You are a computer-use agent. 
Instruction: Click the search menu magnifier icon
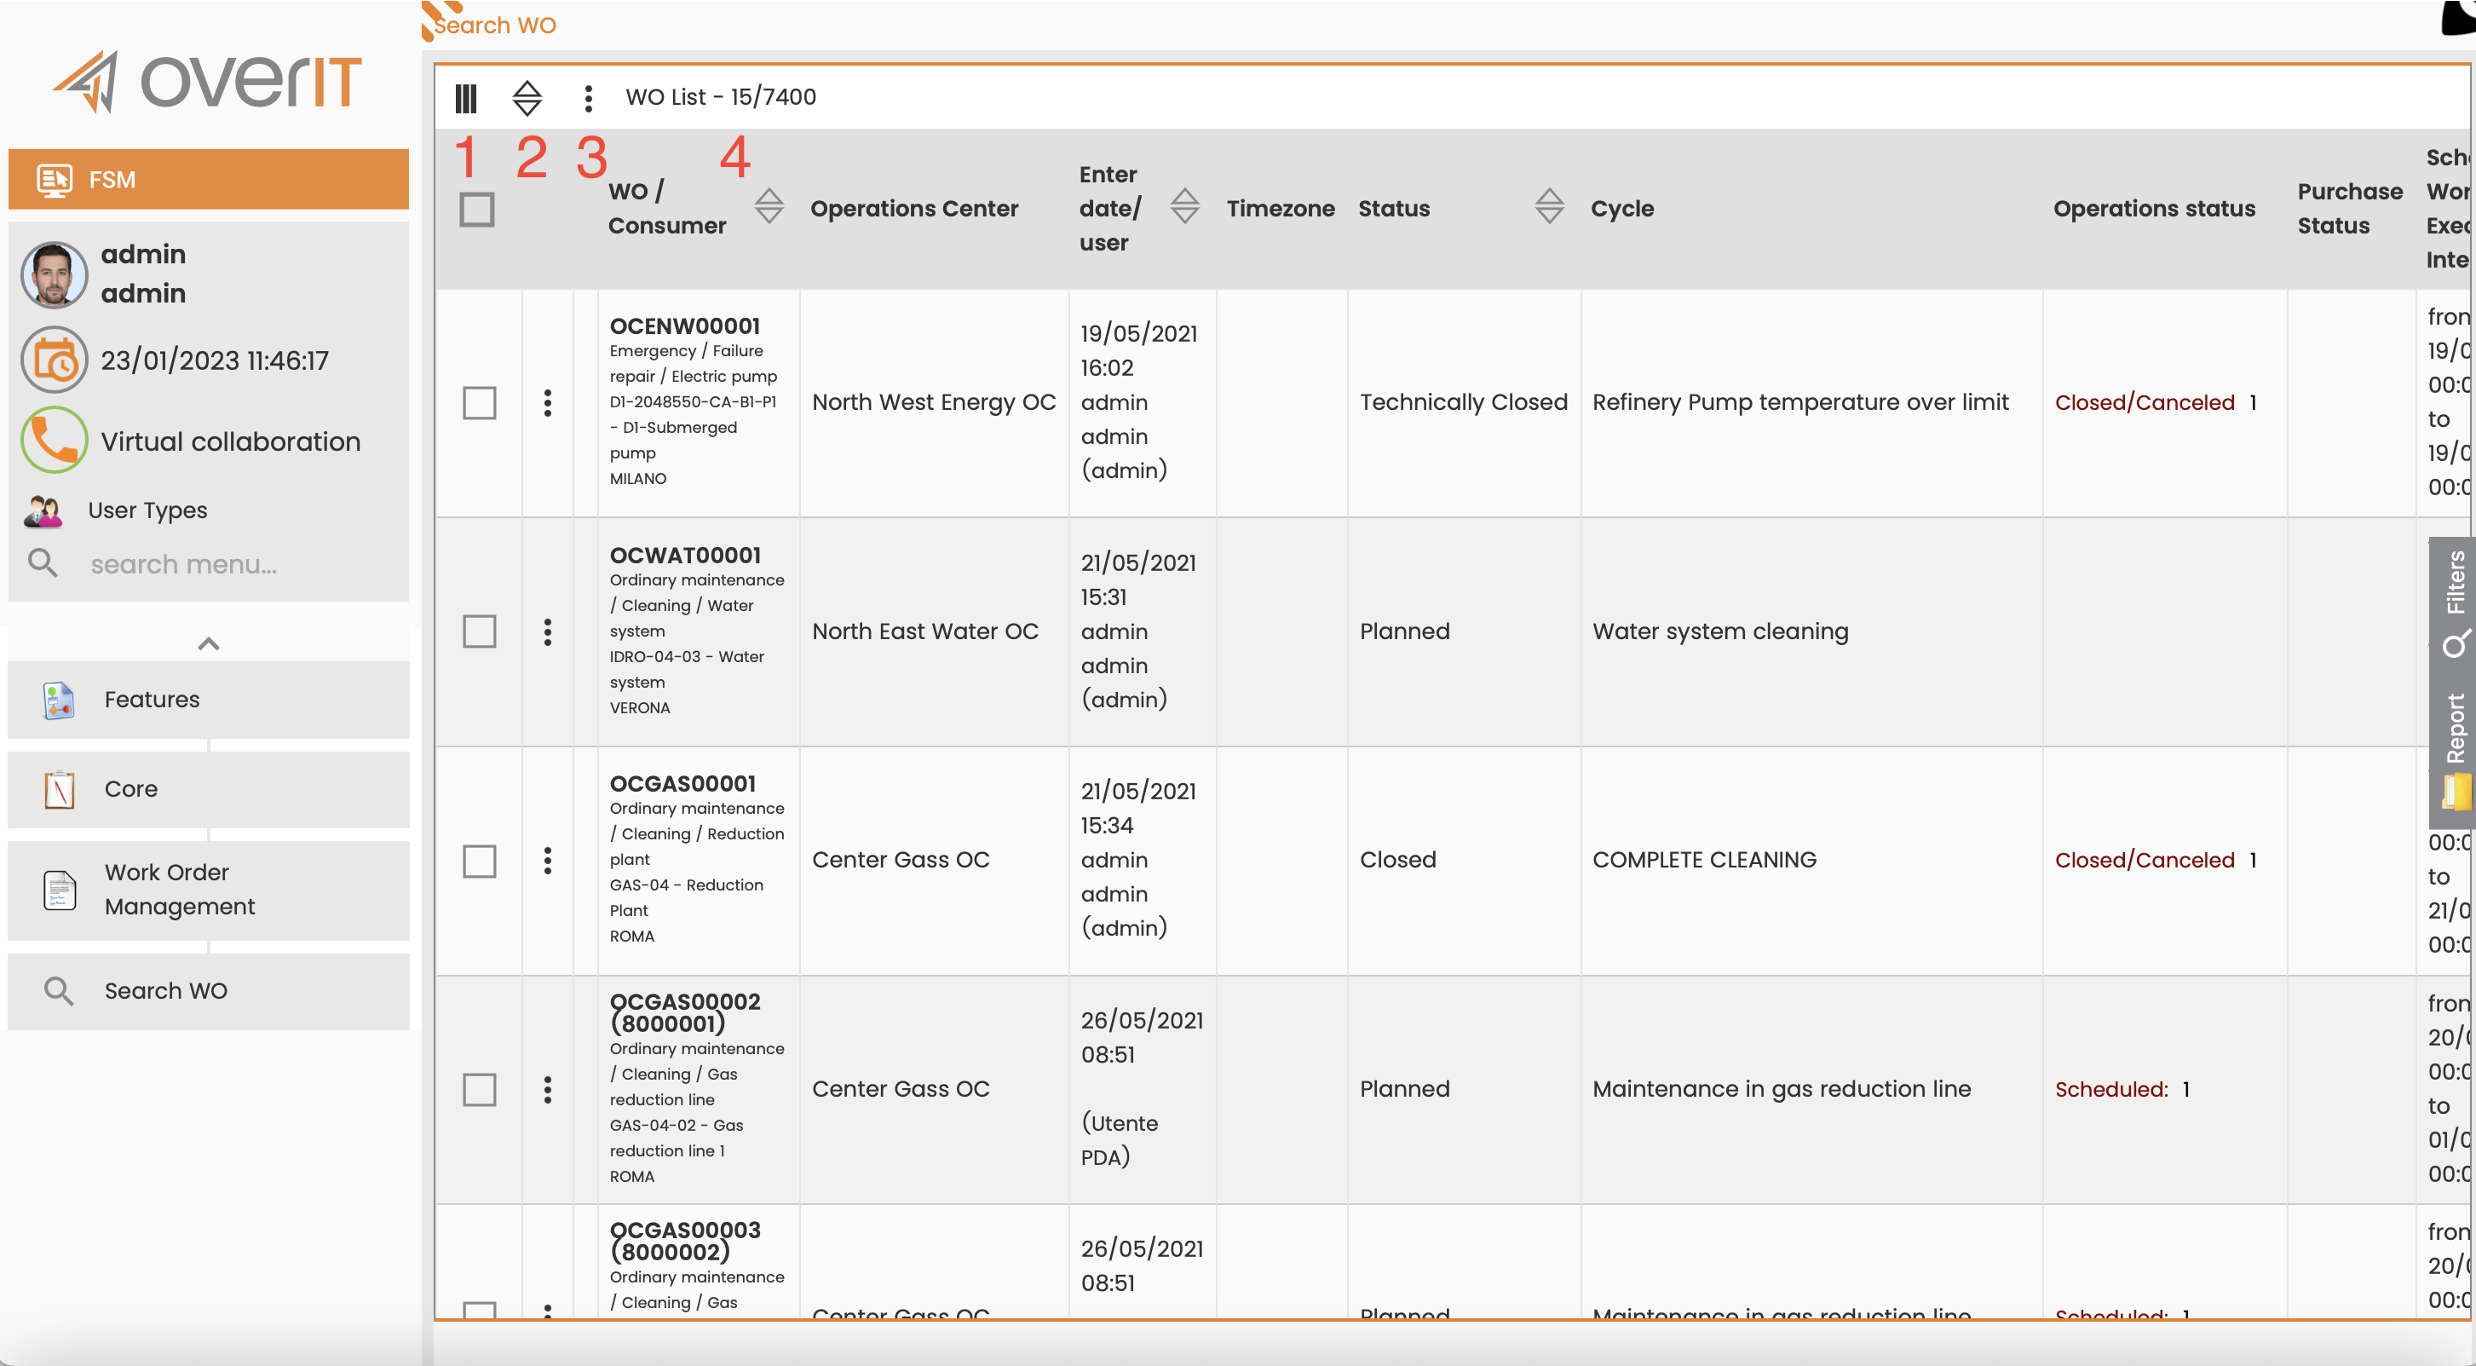43,563
